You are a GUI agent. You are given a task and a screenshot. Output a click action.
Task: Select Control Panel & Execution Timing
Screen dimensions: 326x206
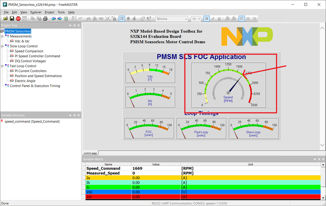pyautogui.click(x=35, y=86)
